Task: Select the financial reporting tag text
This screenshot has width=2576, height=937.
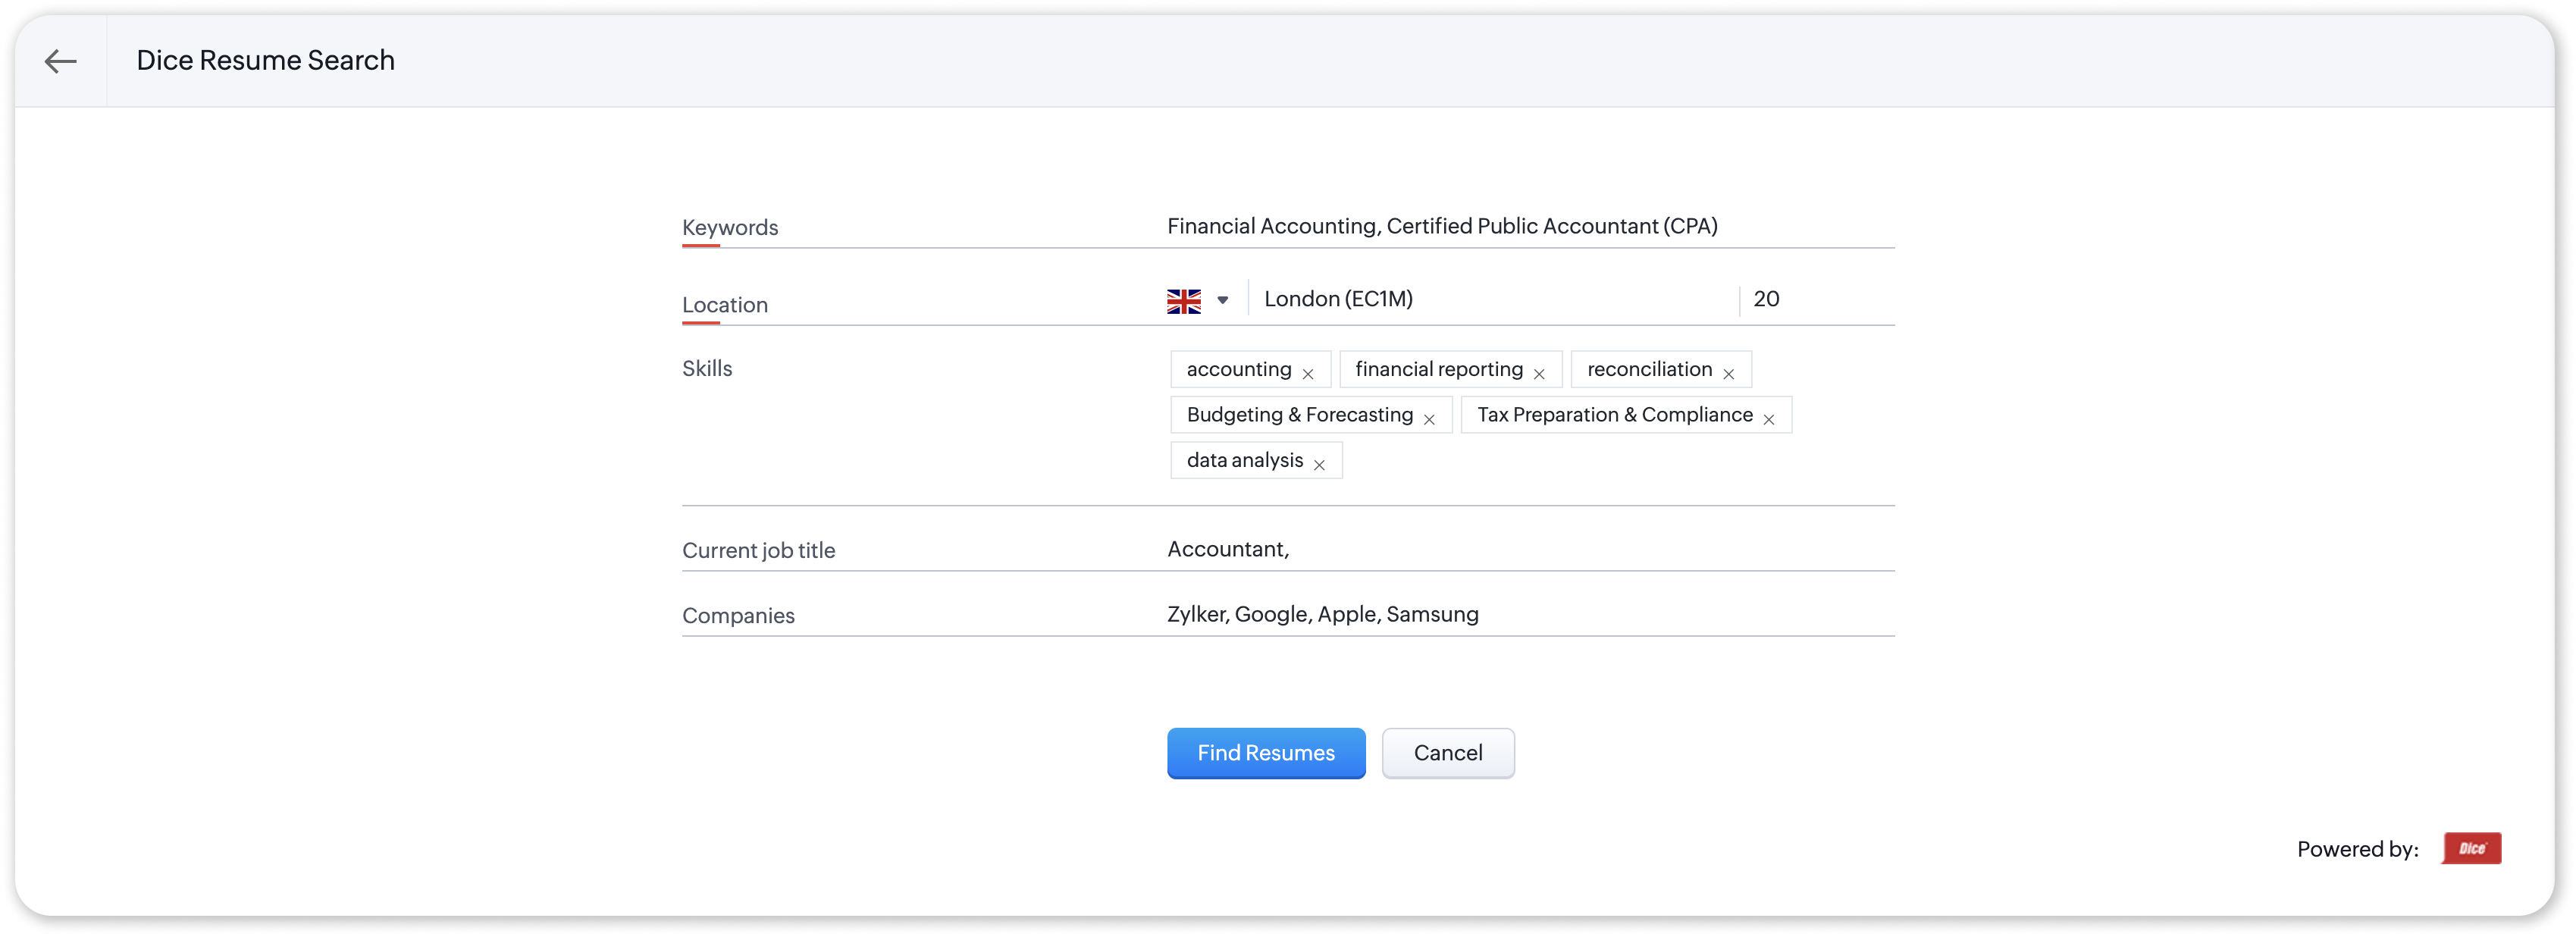Action: click(x=1438, y=369)
